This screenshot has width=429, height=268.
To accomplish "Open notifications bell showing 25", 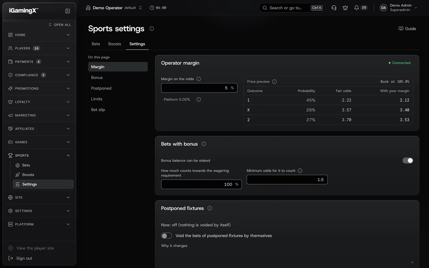I will pos(360,8).
